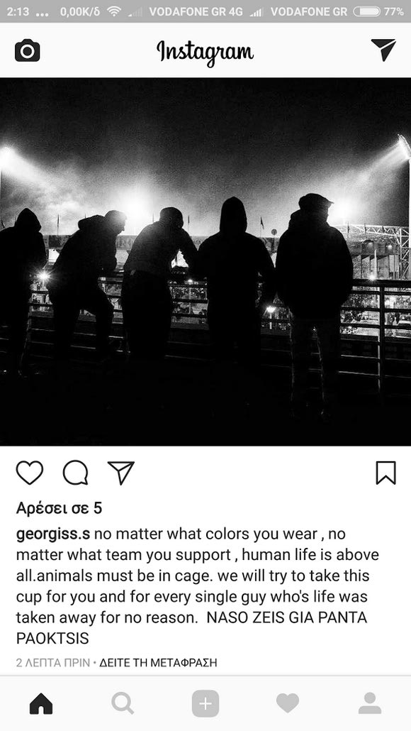Open direct messages paper plane icon

pyautogui.click(x=383, y=50)
